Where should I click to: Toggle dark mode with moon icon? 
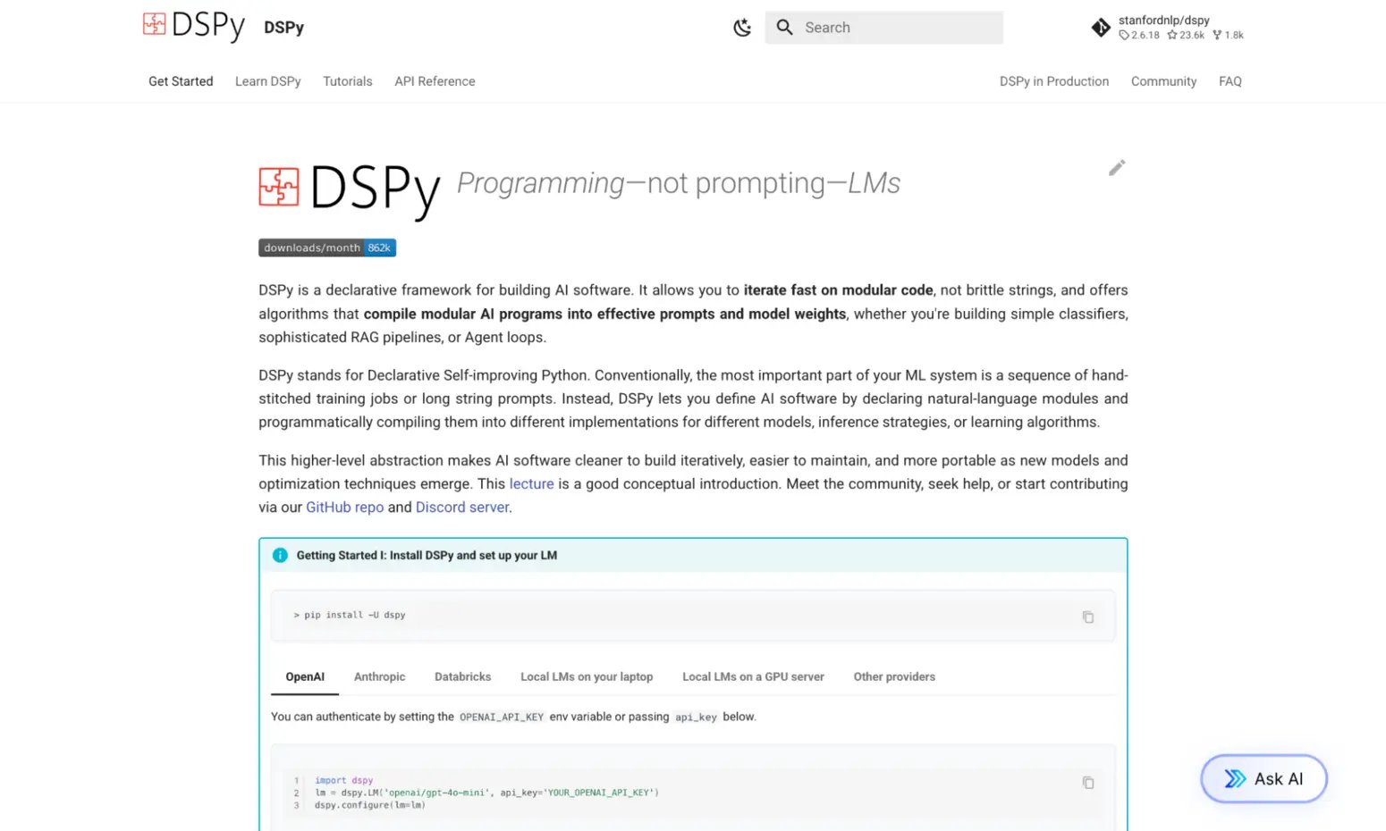tap(742, 28)
